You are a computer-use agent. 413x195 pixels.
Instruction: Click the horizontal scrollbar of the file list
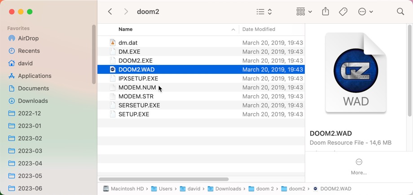point(163,179)
